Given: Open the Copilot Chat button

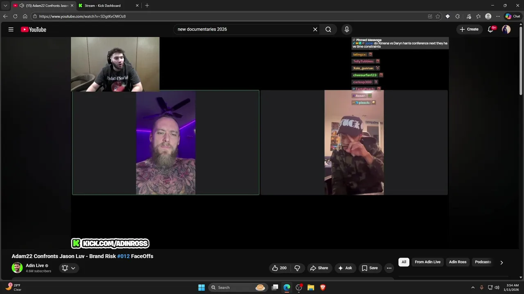Looking at the screenshot, I should [513, 16].
